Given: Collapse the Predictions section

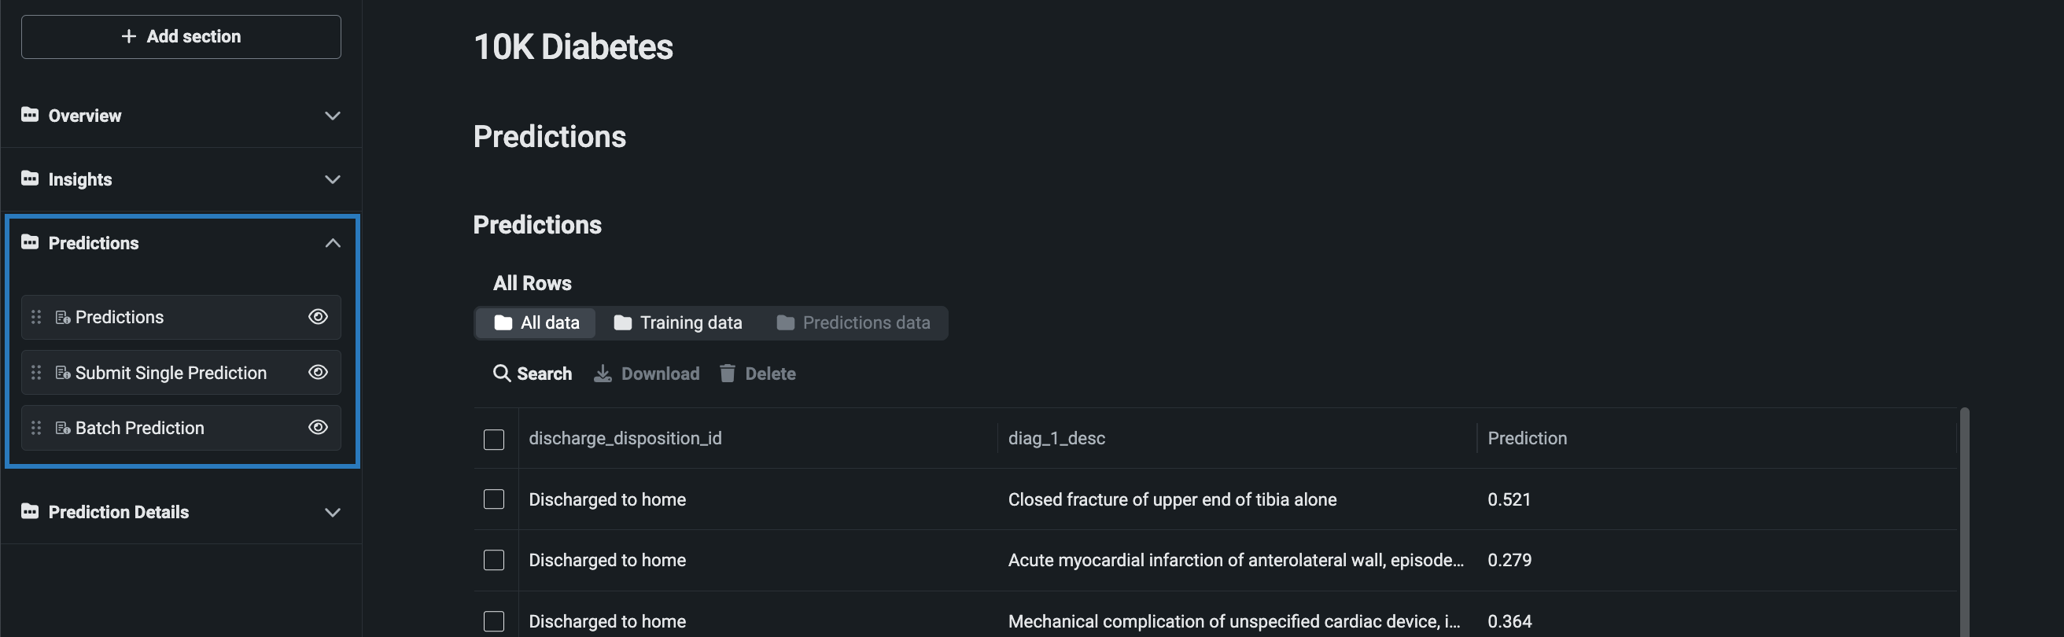Looking at the screenshot, I should pyautogui.click(x=333, y=243).
